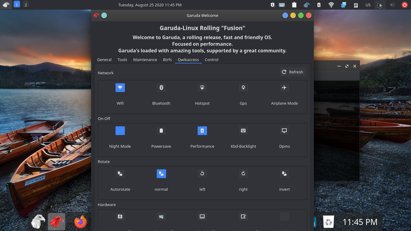This screenshot has width=411, height=231.
Task: Launch the white eagle app from the dock
Action: point(38,222)
